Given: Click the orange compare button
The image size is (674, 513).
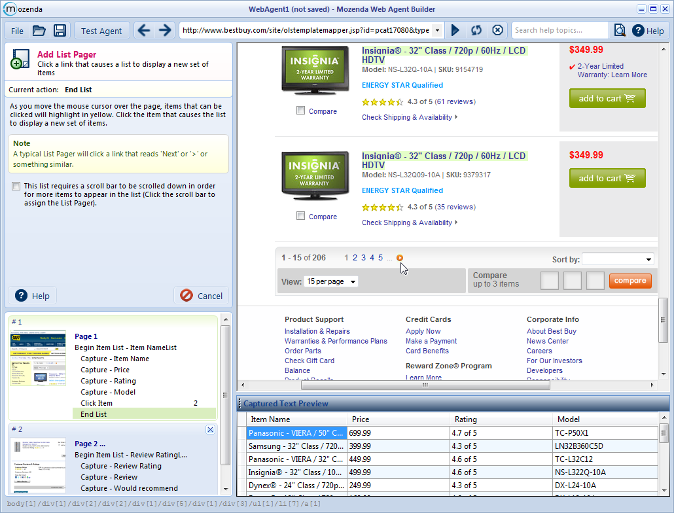Looking at the screenshot, I should pyautogui.click(x=630, y=281).
